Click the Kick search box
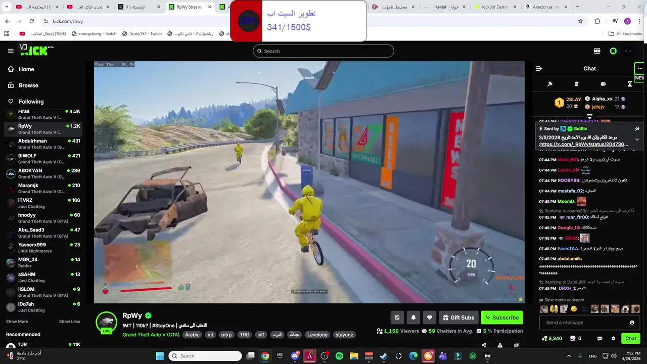The image size is (647, 364). click(323, 51)
